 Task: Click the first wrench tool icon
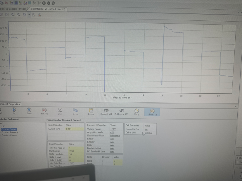click(34, 3)
